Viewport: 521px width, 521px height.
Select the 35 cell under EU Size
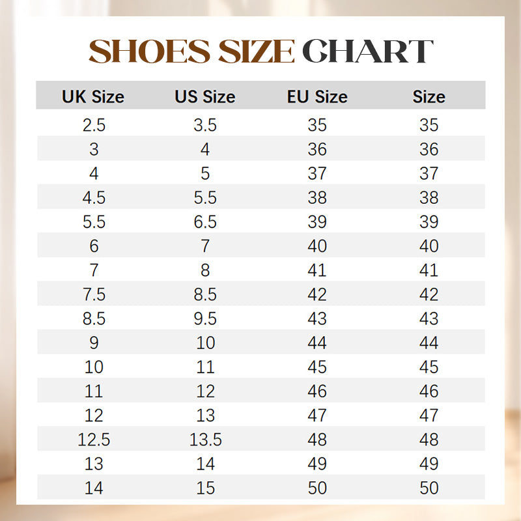point(317,125)
